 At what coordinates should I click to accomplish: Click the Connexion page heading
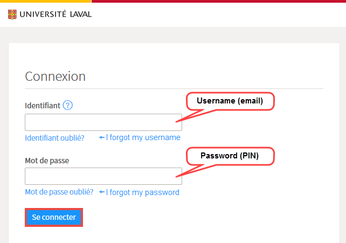[55, 77]
